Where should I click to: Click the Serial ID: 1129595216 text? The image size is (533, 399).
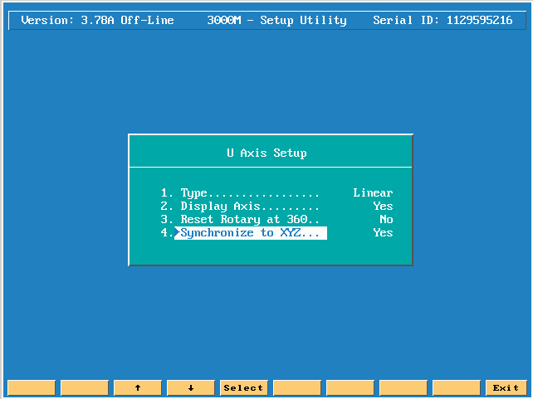[x=443, y=21]
